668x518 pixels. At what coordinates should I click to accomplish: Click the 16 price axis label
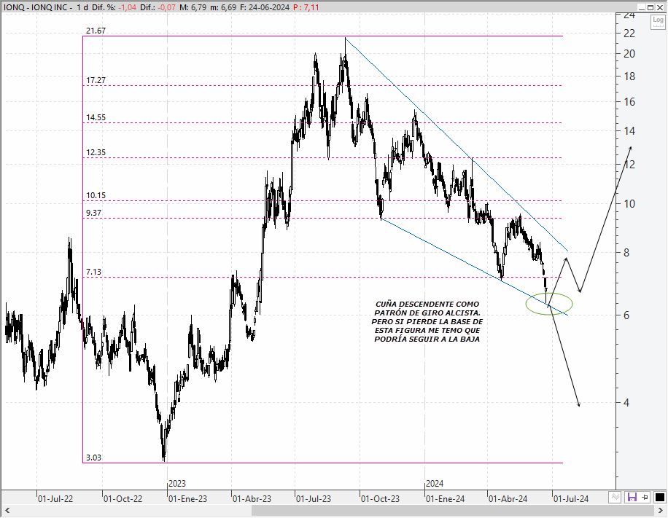[x=629, y=102]
